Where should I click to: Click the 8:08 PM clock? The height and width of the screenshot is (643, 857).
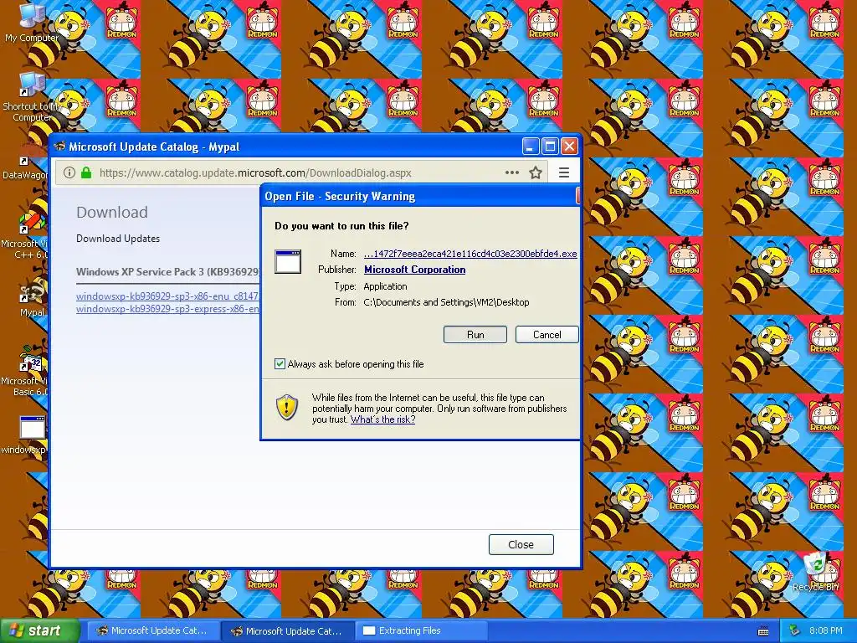(x=826, y=630)
